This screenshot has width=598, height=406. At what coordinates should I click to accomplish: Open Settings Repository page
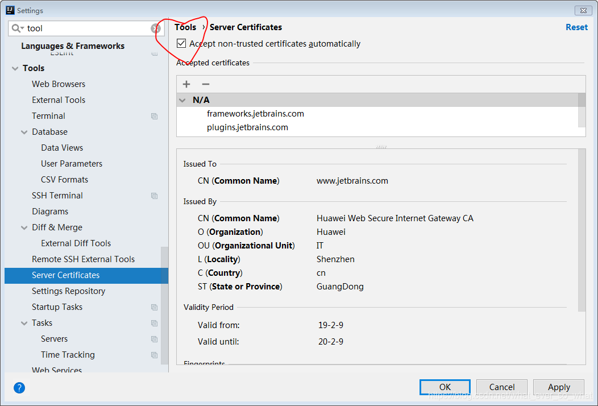68,291
